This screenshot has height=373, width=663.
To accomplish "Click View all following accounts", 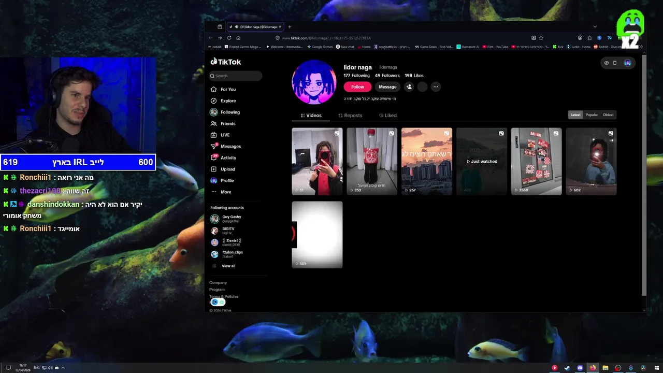I will coord(228,266).
